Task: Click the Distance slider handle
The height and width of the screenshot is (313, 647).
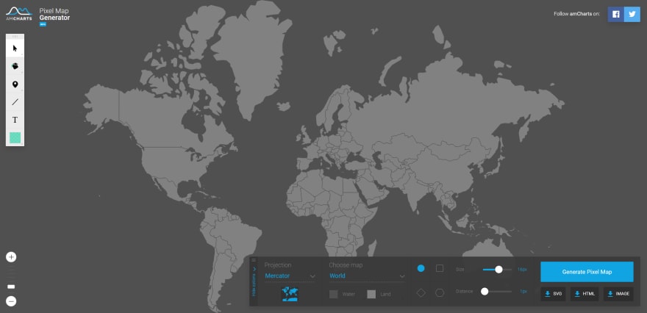Action: click(x=485, y=291)
